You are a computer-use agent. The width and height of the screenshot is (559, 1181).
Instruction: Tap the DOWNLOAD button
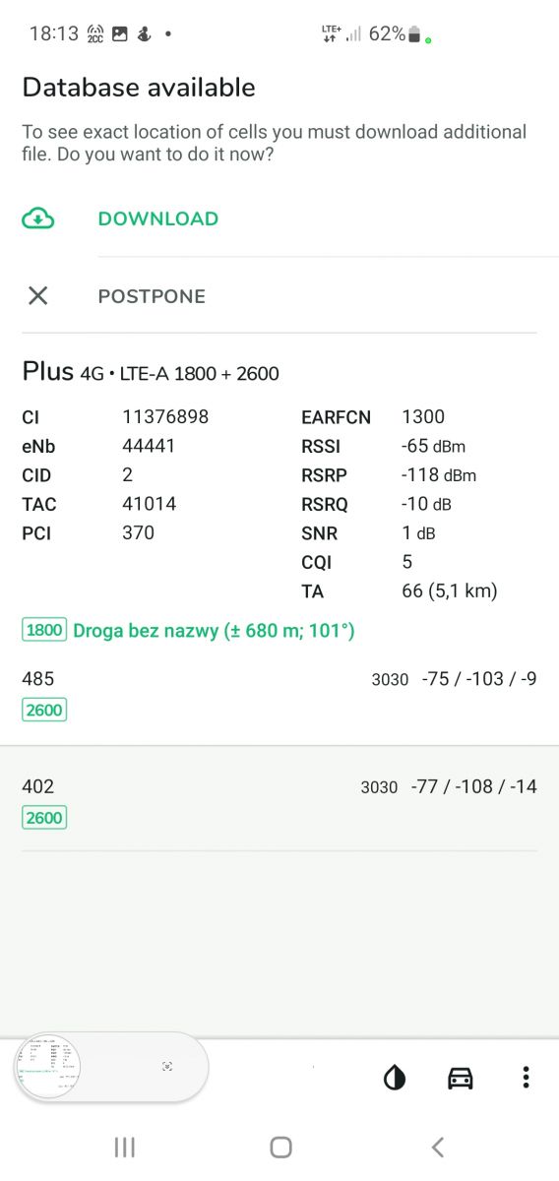158,218
